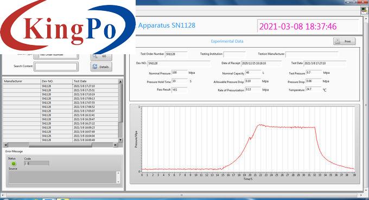This screenshot has width=369, height=200.
Task: Click the Nominal Capacity value field
Action: coord(253,73)
